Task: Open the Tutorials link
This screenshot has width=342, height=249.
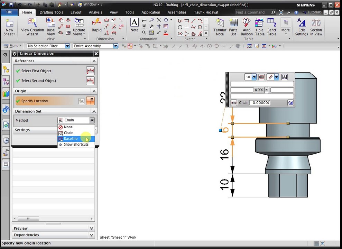Action: click(312, 12)
